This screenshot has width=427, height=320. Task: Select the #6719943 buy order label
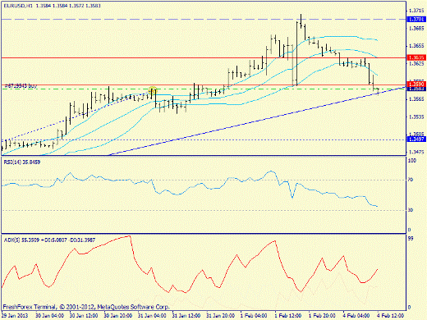tap(21, 86)
